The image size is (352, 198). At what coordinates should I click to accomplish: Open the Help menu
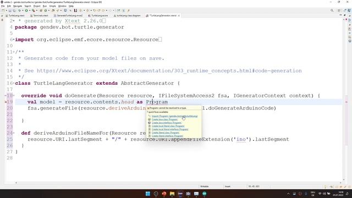(71, 6)
